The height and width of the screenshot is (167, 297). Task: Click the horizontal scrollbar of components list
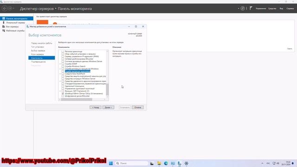point(77,99)
